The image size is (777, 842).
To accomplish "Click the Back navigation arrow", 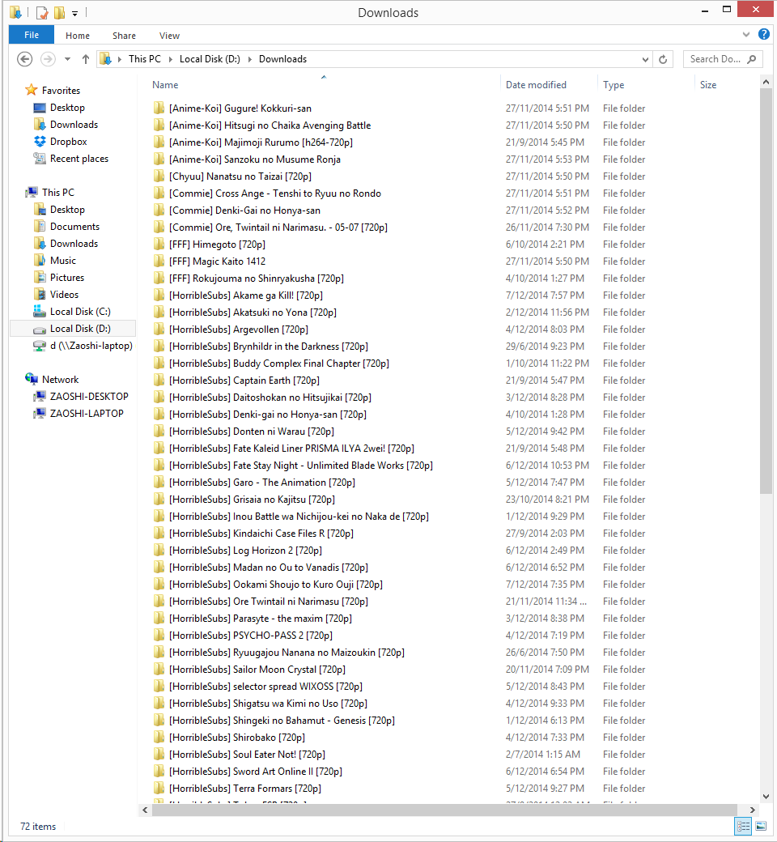I will [x=24, y=59].
